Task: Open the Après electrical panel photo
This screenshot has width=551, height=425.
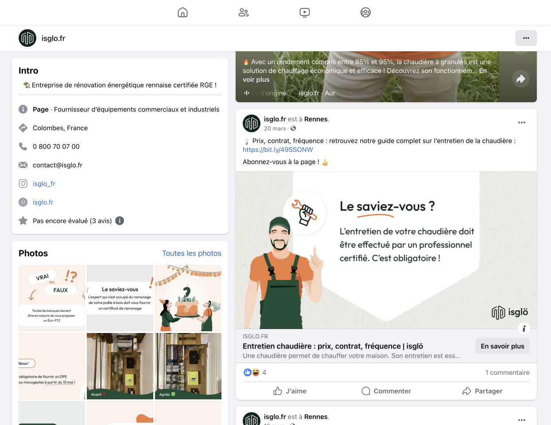Action: click(188, 366)
